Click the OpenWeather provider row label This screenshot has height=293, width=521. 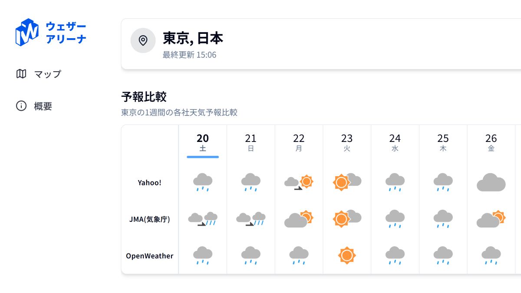(150, 256)
